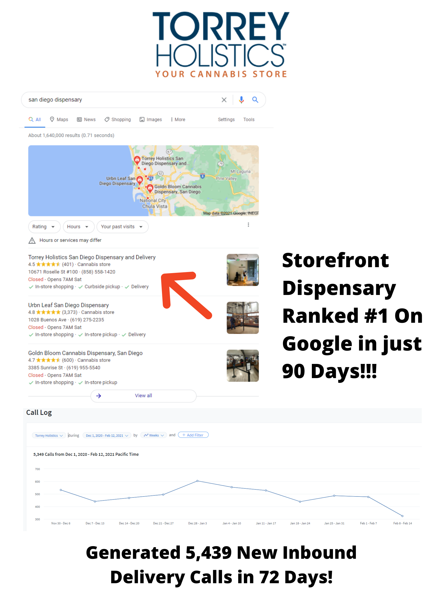Click the Goldn Bloom map pin

click(x=150, y=188)
